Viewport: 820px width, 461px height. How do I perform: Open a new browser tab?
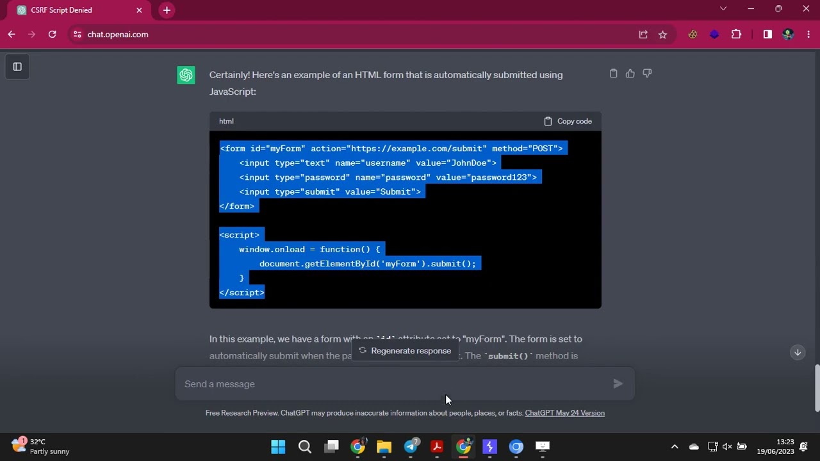(167, 10)
